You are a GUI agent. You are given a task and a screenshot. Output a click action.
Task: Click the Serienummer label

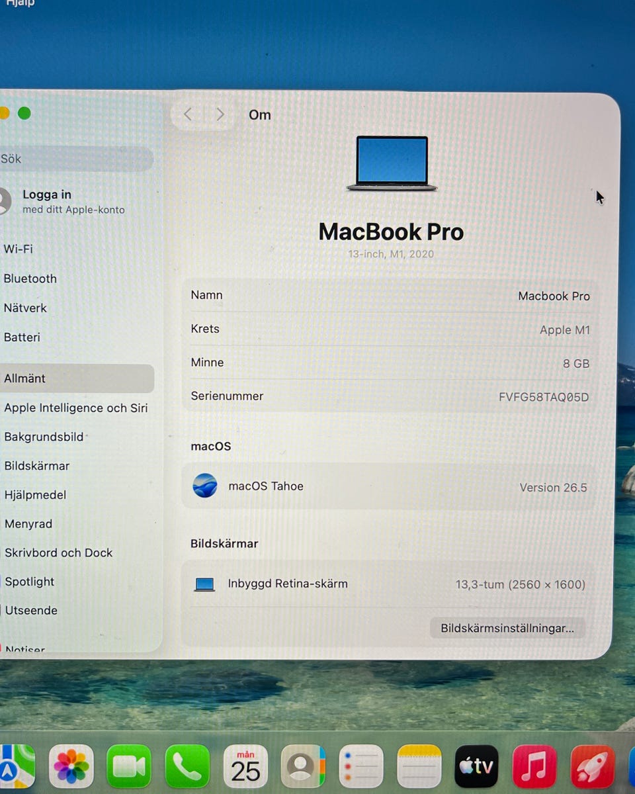tap(227, 396)
